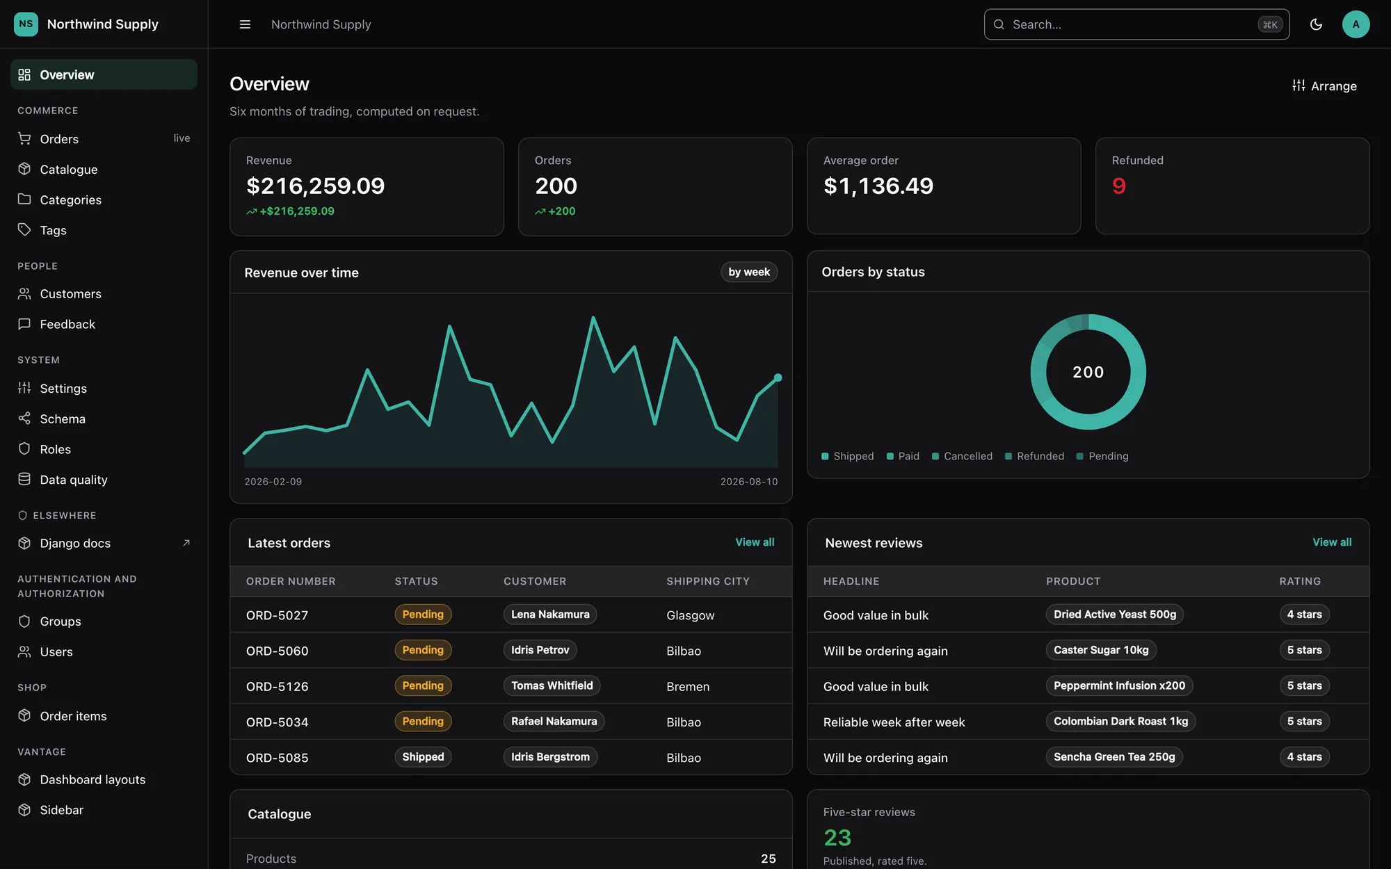1391x869 pixels.
Task: Click the search magnifier icon
Action: click(x=999, y=24)
